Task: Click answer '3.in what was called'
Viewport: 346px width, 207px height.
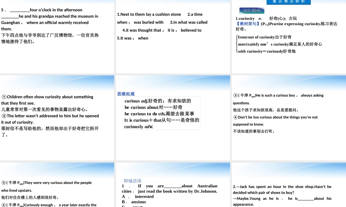Action: coord(189,22)
